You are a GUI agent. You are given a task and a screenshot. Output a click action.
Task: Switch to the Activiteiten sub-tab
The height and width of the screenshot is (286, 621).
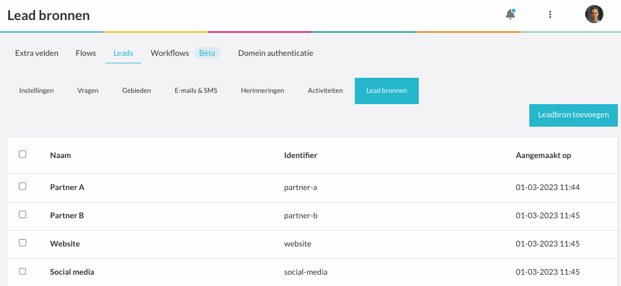pos(325,90)
